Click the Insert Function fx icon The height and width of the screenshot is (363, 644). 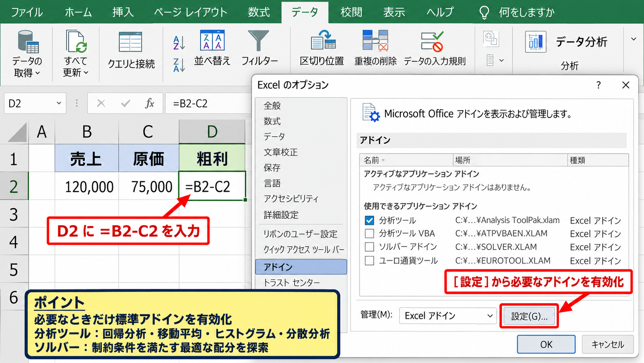point(149,103)
